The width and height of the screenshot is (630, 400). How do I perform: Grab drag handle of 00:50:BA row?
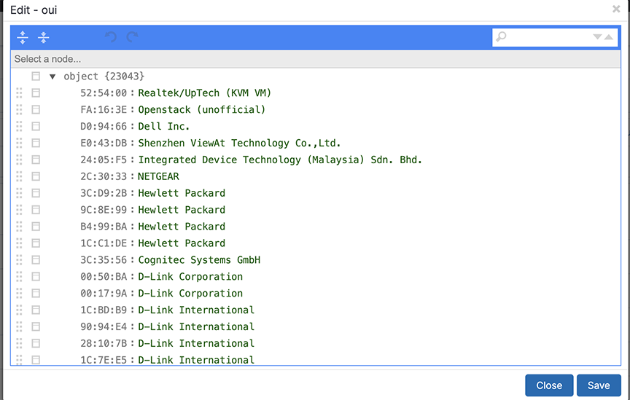[19, 277]
